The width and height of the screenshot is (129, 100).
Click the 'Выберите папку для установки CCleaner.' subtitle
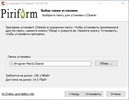(x=70, y=15)
